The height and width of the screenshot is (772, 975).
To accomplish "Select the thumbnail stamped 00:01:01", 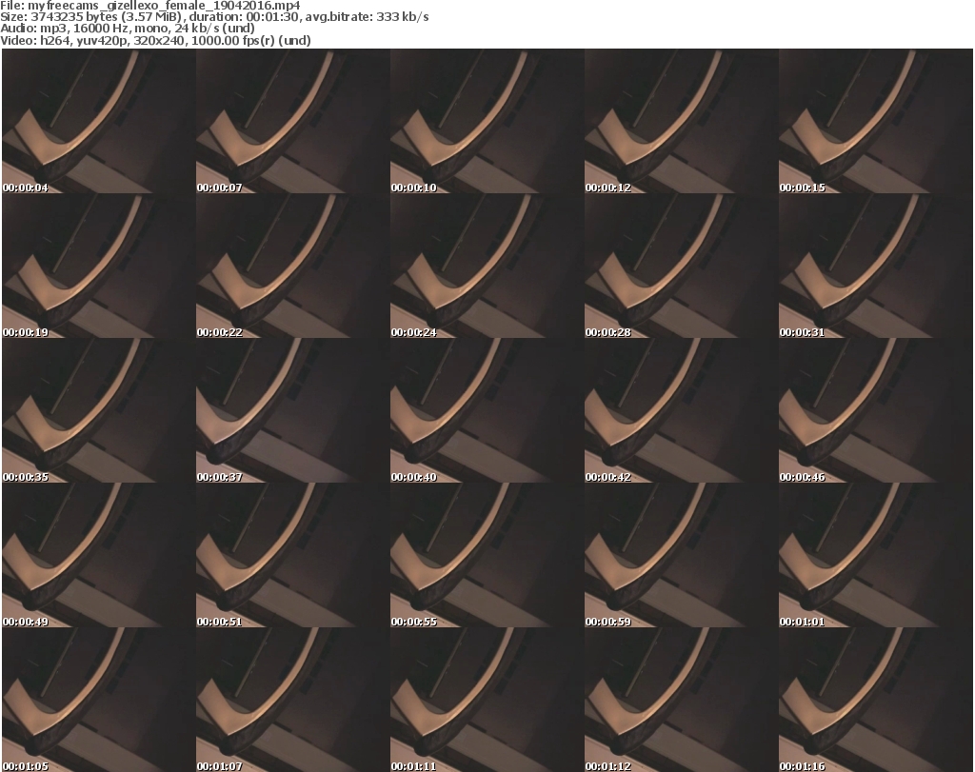I will click(876, 556).
